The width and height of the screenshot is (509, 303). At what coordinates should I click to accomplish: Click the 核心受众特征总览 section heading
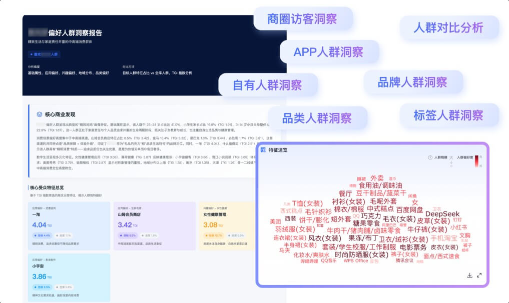click(47, 187)
